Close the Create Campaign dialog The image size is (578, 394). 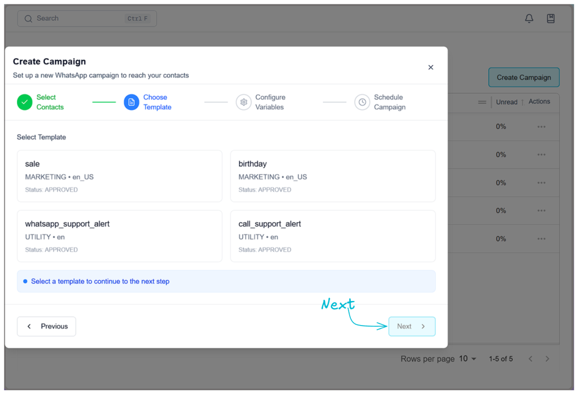pyautogui.click(x=430, y=67)
